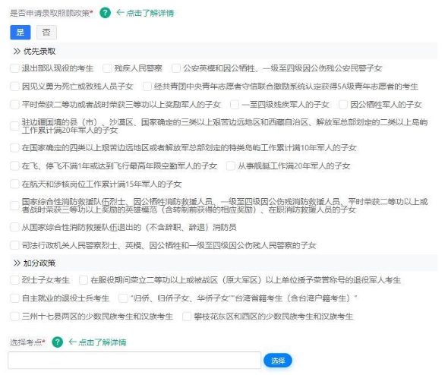The image size is (448, 375).
Task: Check 自主就业的退役士兵考生 checkbox
Action: tap(14, 298)
